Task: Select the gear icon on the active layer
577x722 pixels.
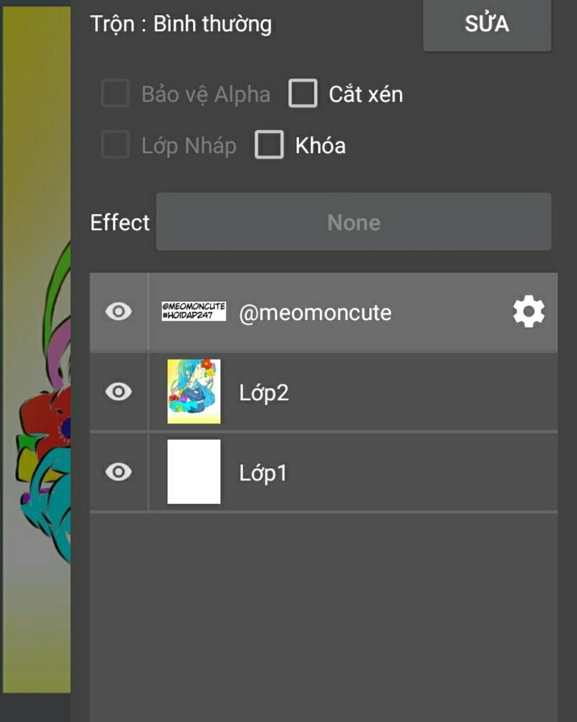Action: click(529, 311)
